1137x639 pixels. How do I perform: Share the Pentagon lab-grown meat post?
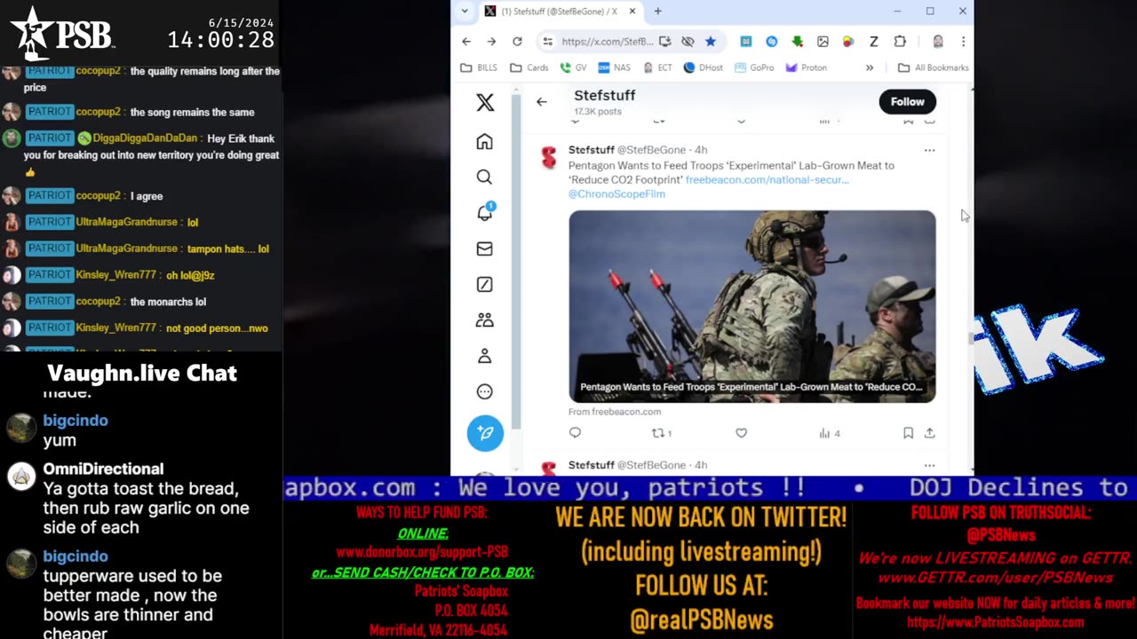pyautogui.click(x=929, y=433)
